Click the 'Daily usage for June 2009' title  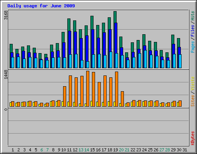pos(41,6)
